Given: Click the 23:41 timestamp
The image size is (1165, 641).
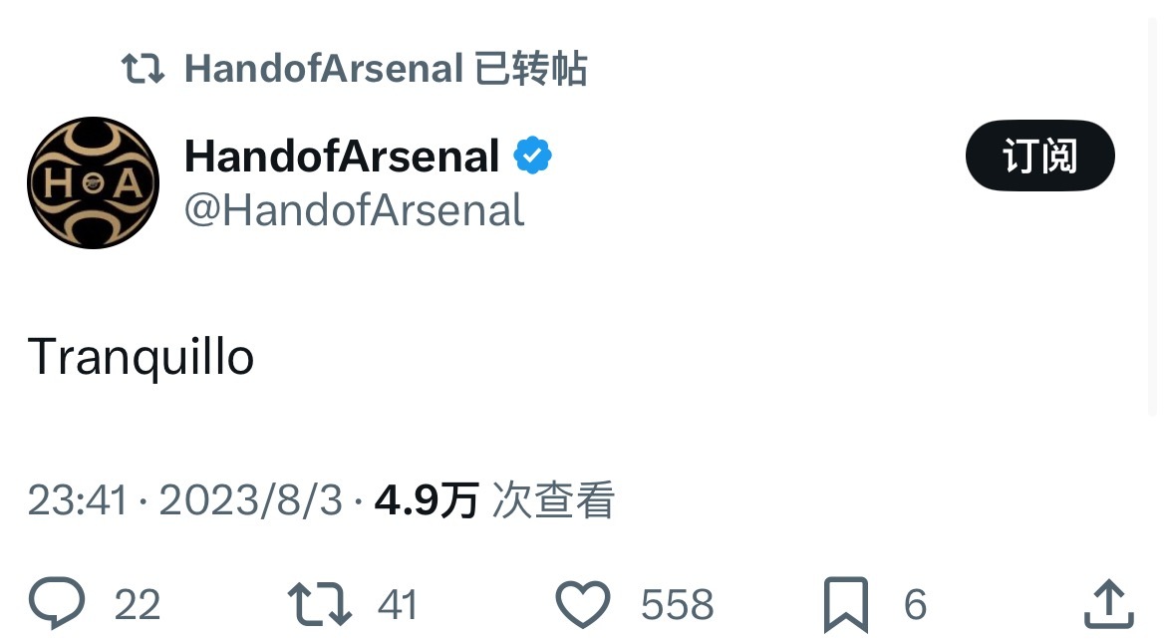Looking at the screenshot, I should (77, 500).
